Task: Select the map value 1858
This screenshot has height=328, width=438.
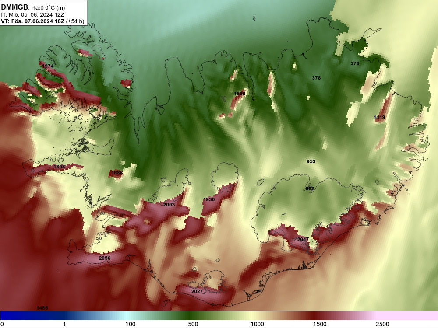Action: point(59,167)
